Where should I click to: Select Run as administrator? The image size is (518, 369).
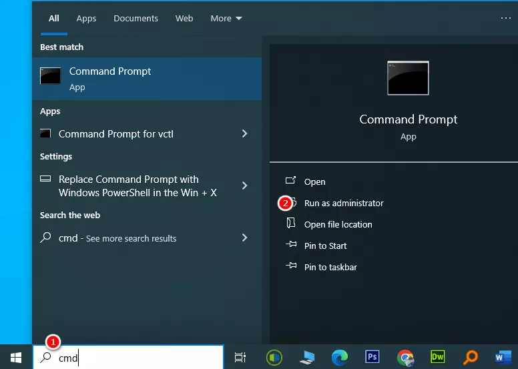point(344,203)
